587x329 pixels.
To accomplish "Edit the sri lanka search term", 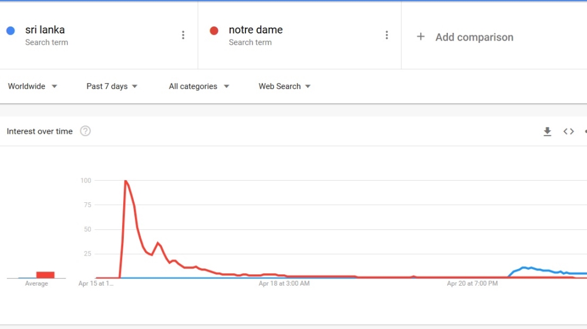I will pyautogui.click(x=45, y=30).
